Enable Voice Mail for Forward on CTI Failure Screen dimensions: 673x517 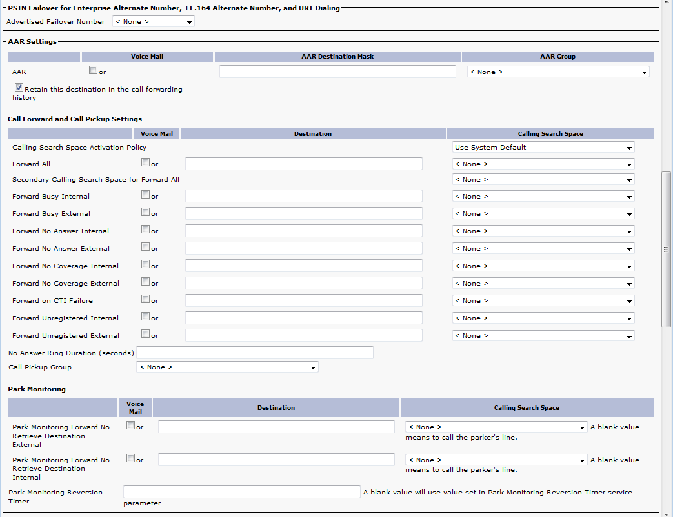tap(146, 300)
